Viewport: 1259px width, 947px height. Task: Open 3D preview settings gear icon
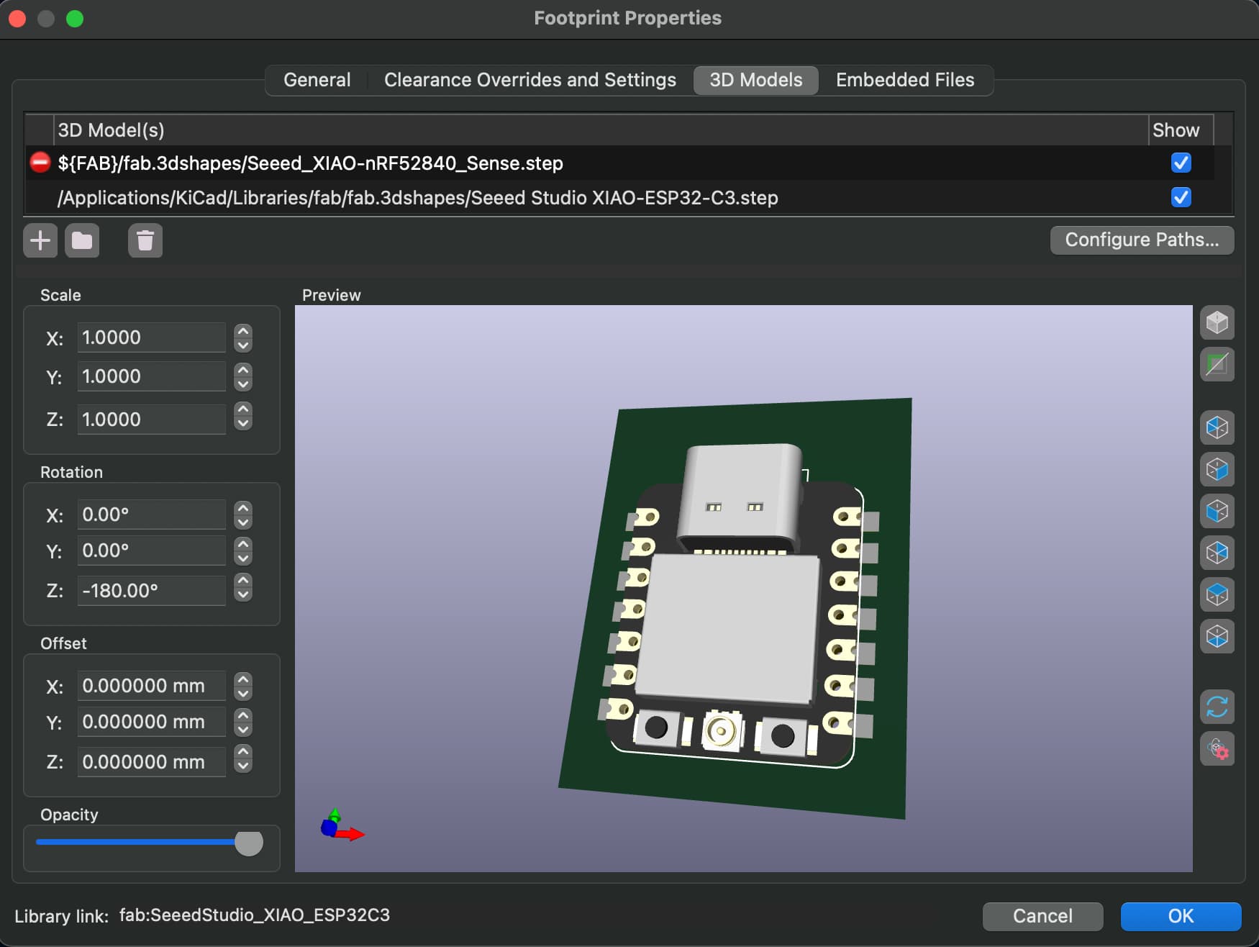[x=1217, y=749]
